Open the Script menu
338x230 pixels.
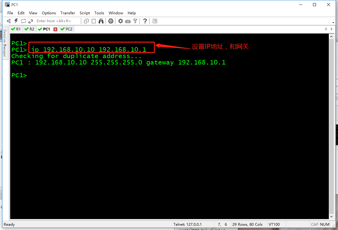(x=85, y=13)
